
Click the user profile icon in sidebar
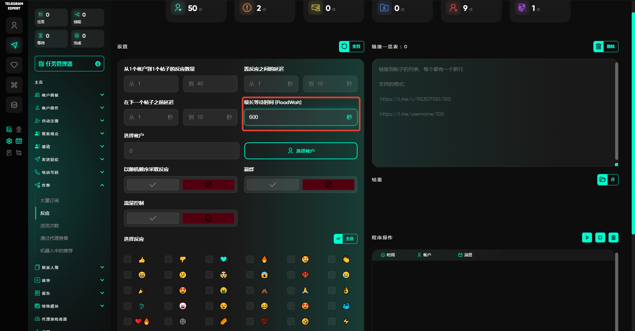[x=14, y=25]
